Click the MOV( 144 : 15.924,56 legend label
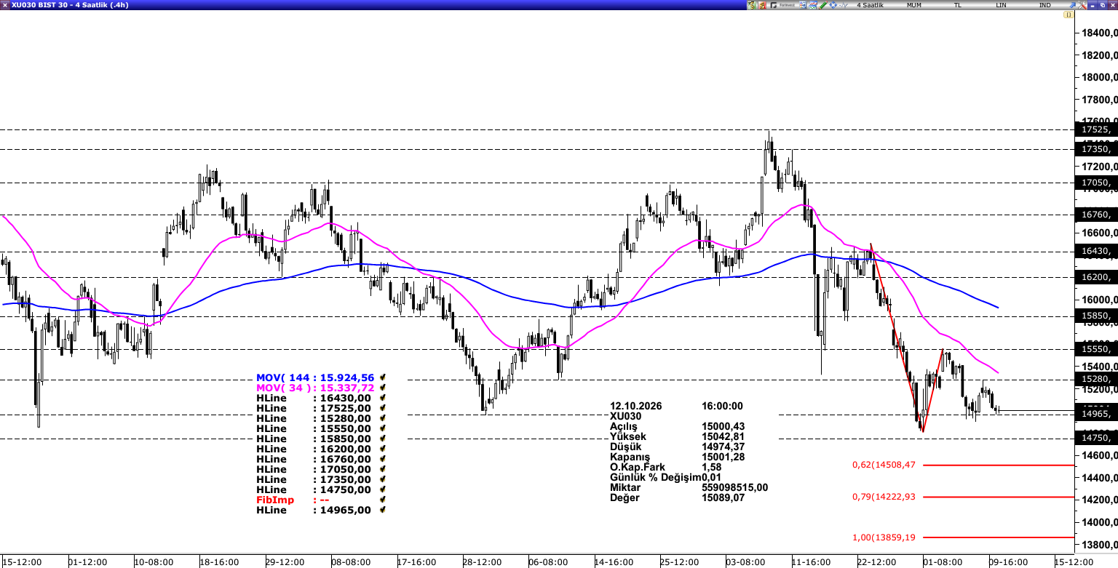The image size is (1118, 568). pyautogui.click(x=315, y=378)
